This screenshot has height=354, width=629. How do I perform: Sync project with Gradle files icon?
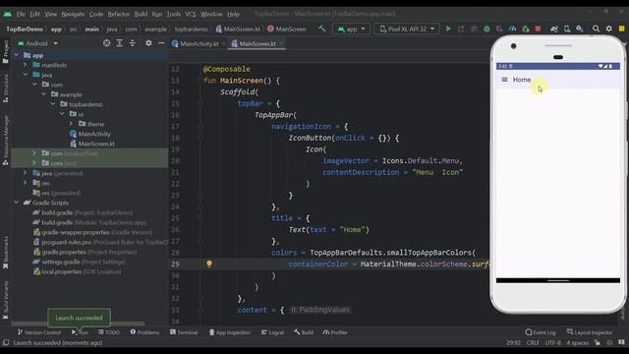coord(554,29)
